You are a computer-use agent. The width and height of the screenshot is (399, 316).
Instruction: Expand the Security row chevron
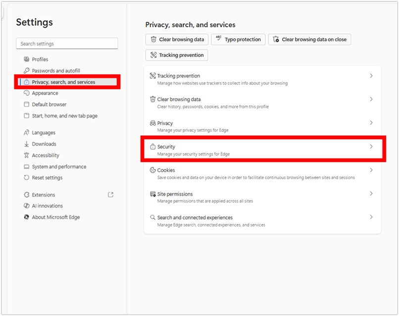click(371, 147)
